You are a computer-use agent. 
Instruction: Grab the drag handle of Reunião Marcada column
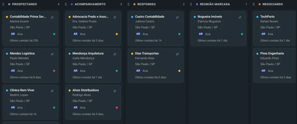(x=191, y=4)
